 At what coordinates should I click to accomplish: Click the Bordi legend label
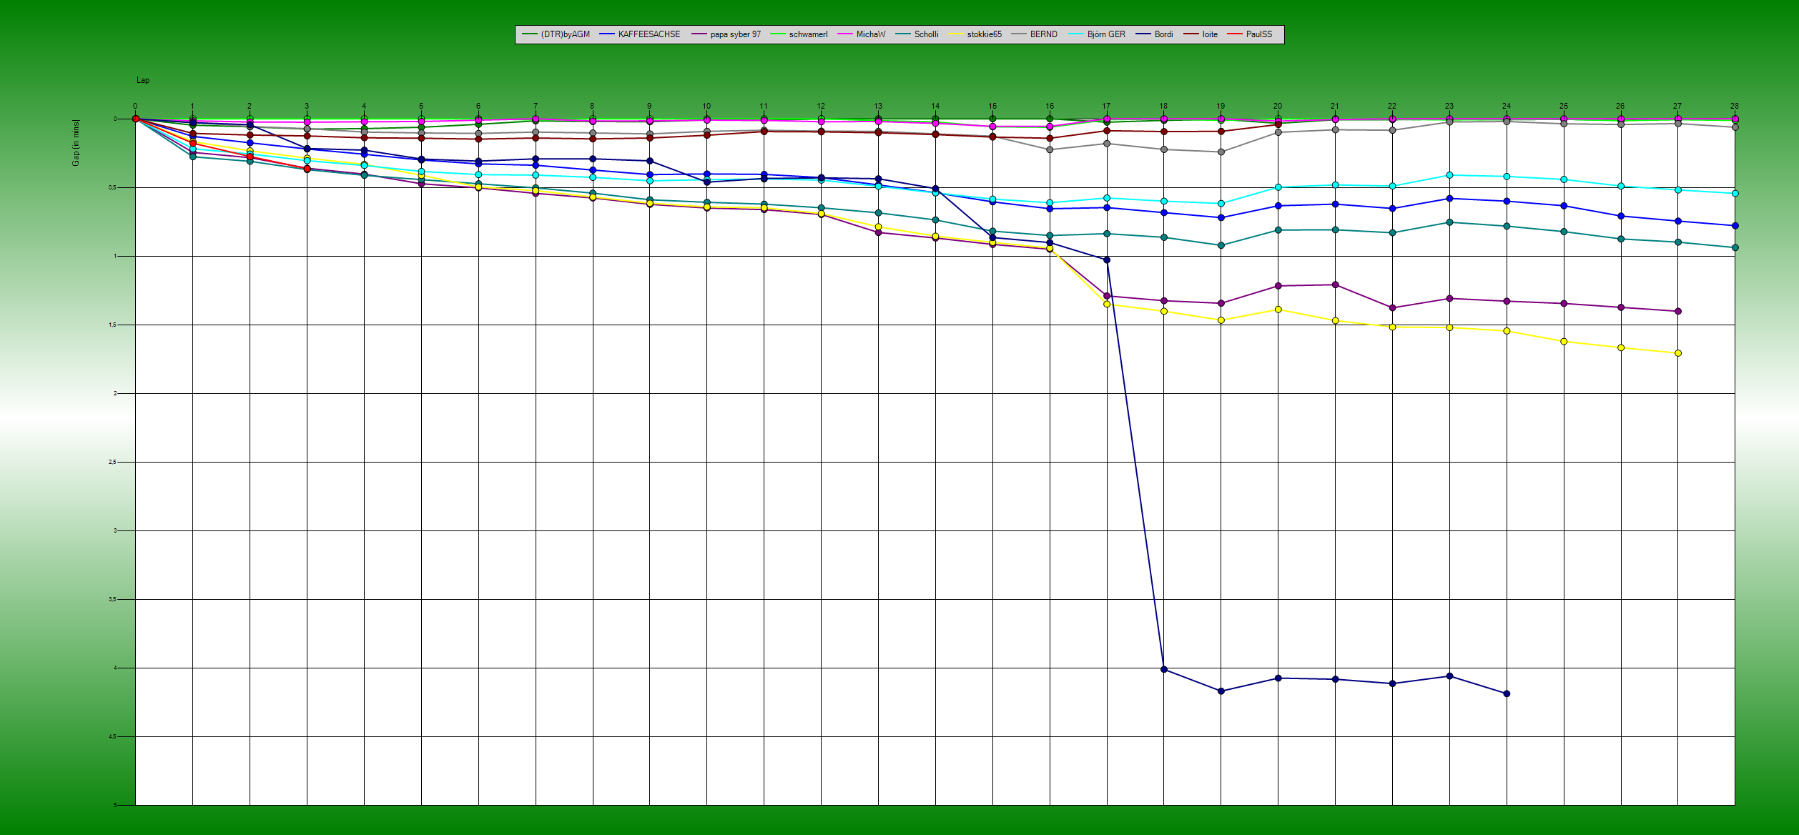pos(1163,34)
